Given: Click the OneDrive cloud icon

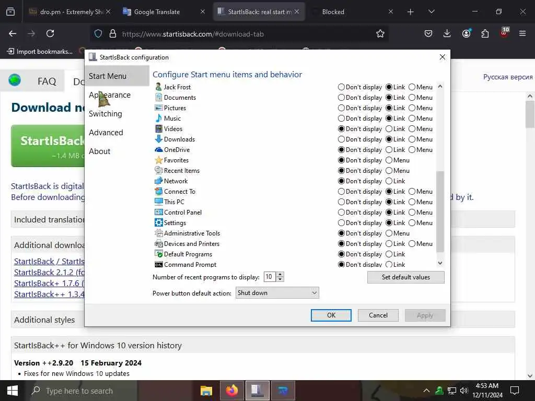Looking at the screenshot, I should click(x=158, y=150).
